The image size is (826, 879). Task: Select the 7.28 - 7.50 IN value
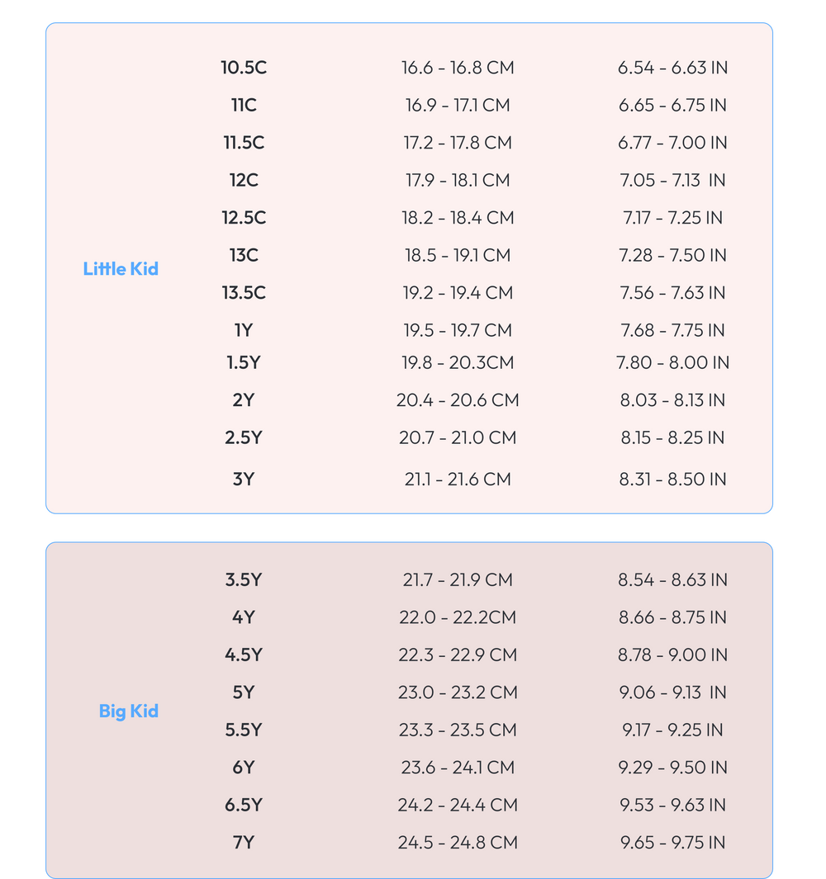pyautogui.click(x=673, y=255)
